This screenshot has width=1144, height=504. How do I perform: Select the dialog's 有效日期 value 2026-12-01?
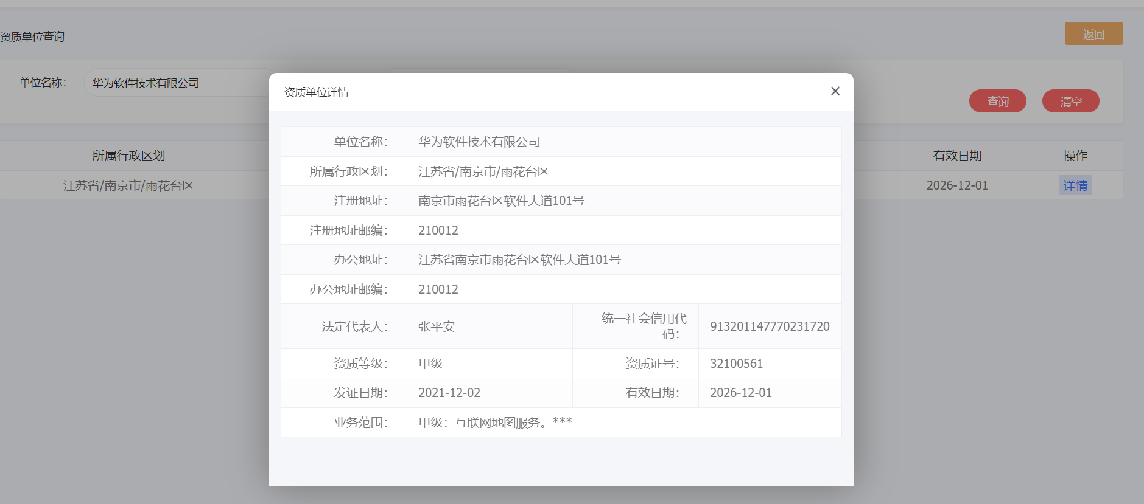click(741, 393)
